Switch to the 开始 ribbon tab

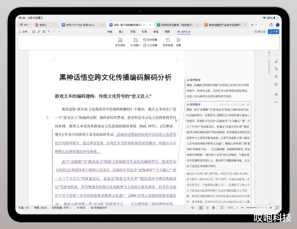(x=110, y=32)
